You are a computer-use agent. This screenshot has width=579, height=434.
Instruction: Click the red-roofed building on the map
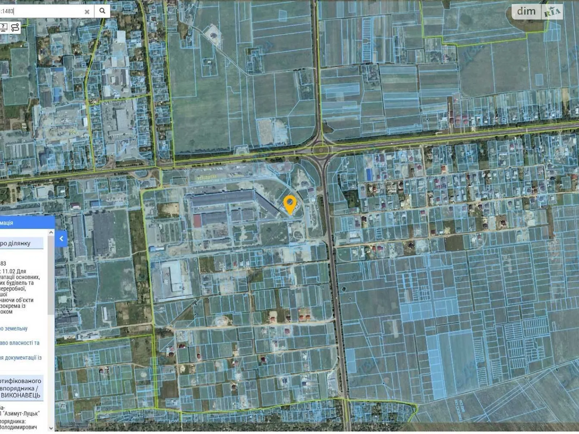coord(197,220)
